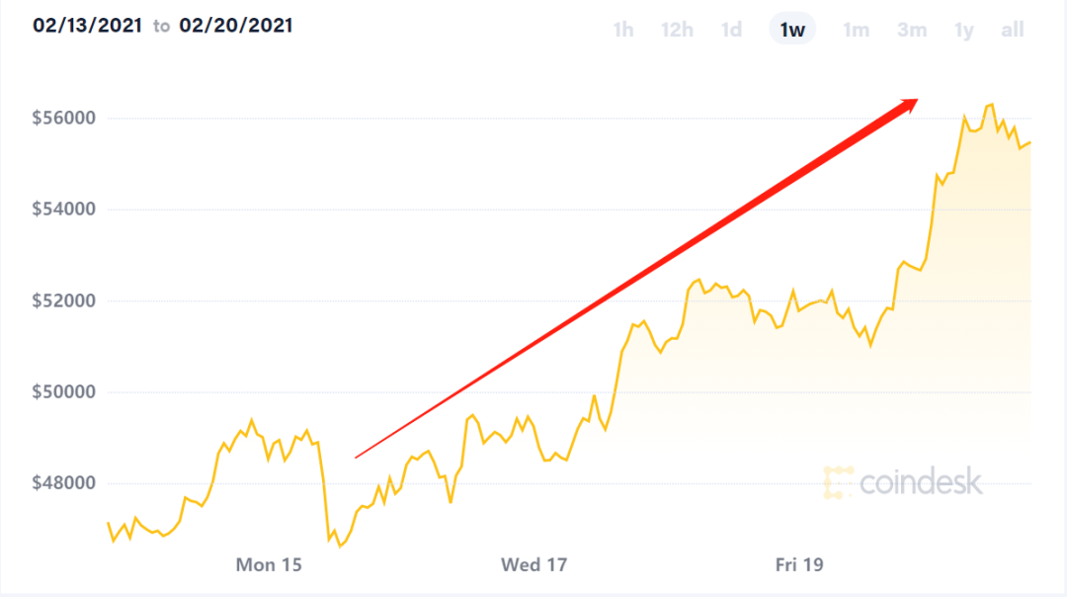Select the active 1w range tab
The width and height of the screenshot is (1067, 597).
tap(792, 30)
